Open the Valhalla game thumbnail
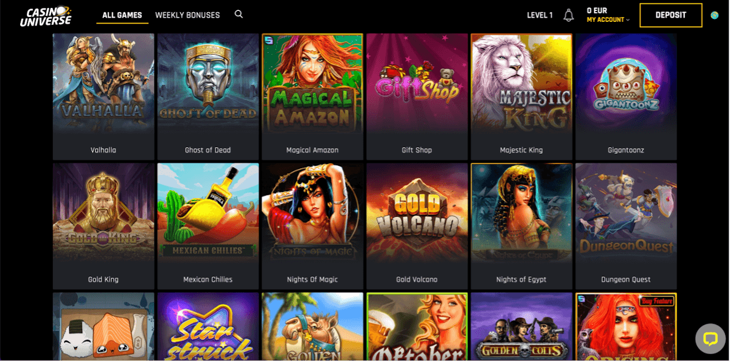Image resolution: width=730 pixels, height=362 pixels. (103, 96)
